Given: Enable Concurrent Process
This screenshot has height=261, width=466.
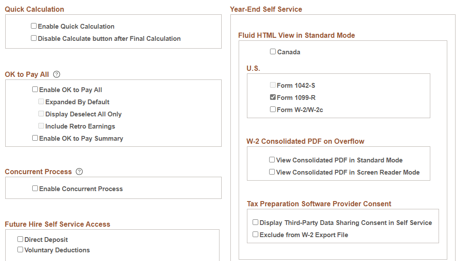Looking at the screenshot, I should (x=35, y=188).
